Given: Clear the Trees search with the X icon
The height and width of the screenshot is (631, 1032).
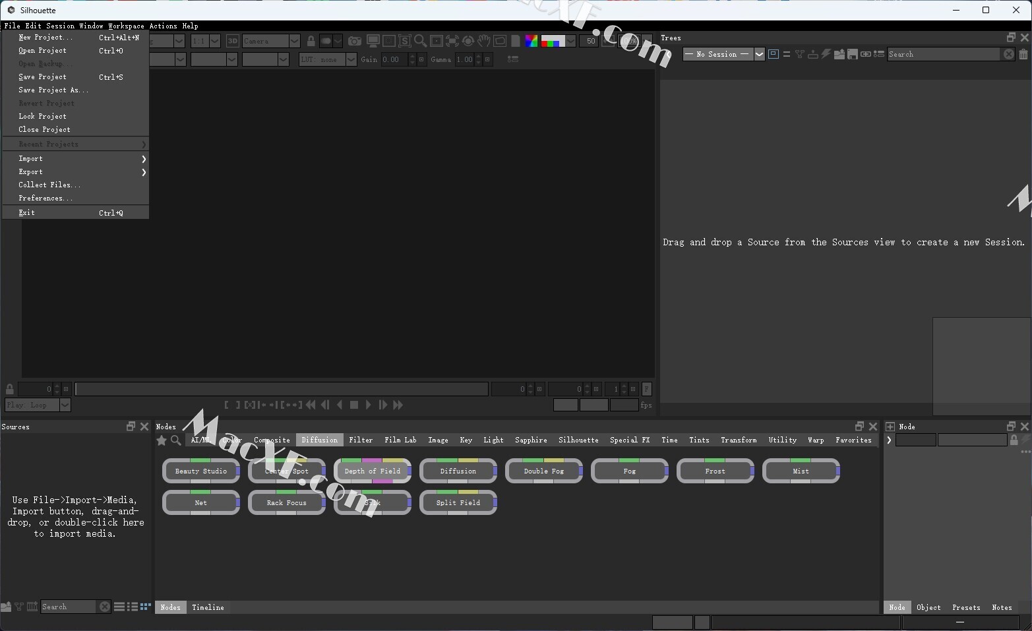Looking at the screenshot, I should click(1009, 54).
